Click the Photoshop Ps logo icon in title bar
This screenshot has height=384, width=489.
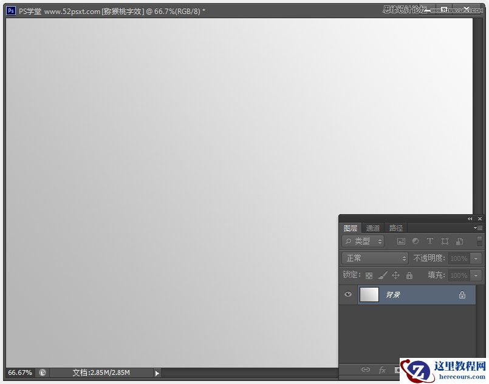tap(11, 11)
